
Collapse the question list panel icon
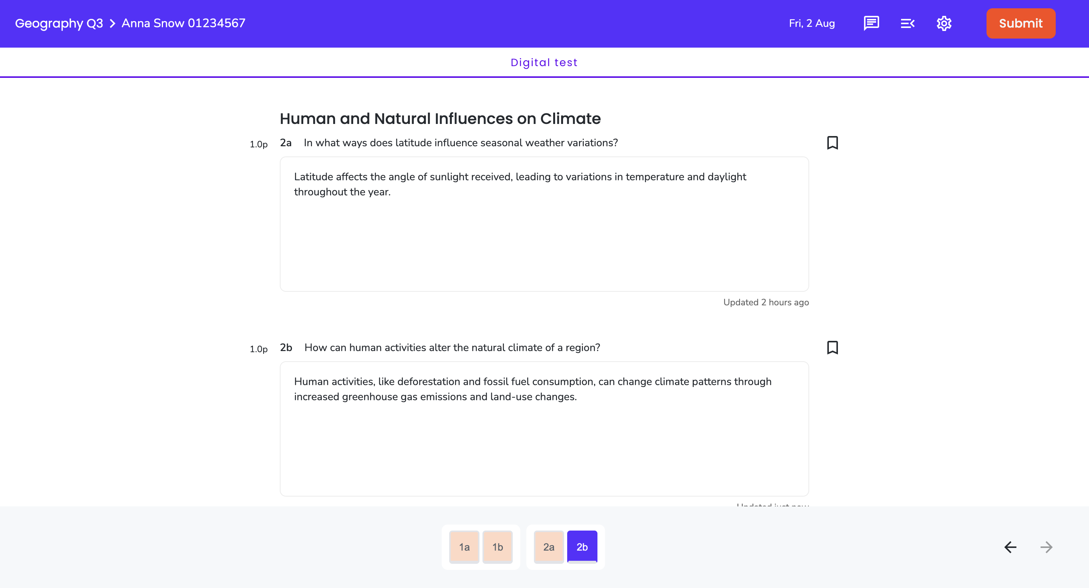(x=907, y=23)
